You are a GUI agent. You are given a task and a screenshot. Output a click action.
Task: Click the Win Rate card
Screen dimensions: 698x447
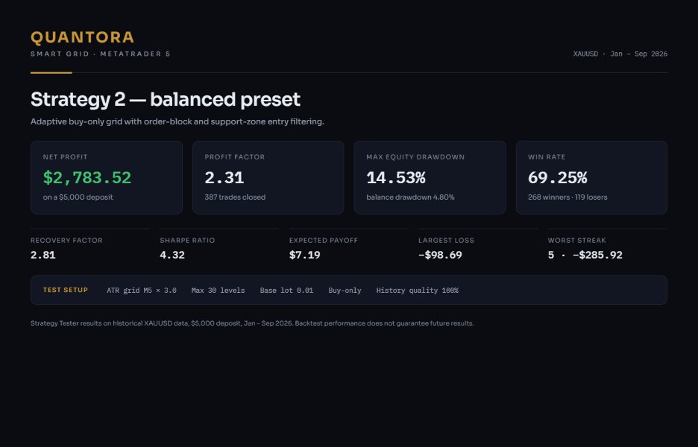pos(591,177)
